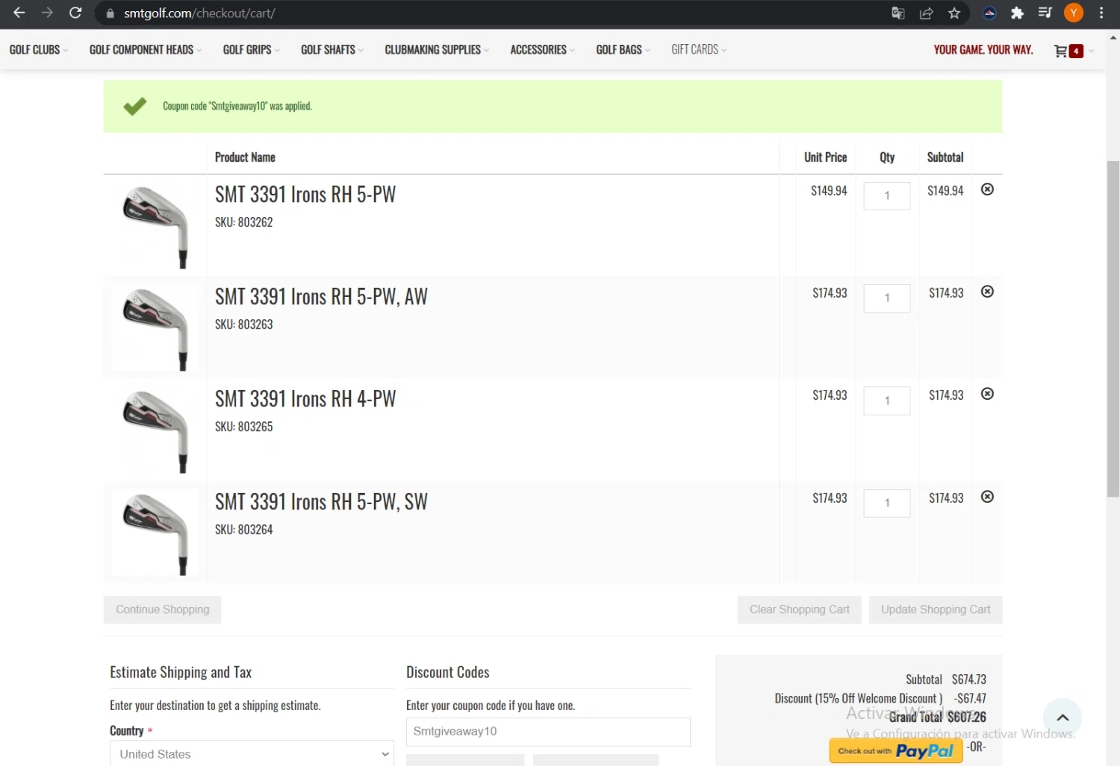Expand the Golf Shafts menu
1120x766 pixels.
point(332,50)
